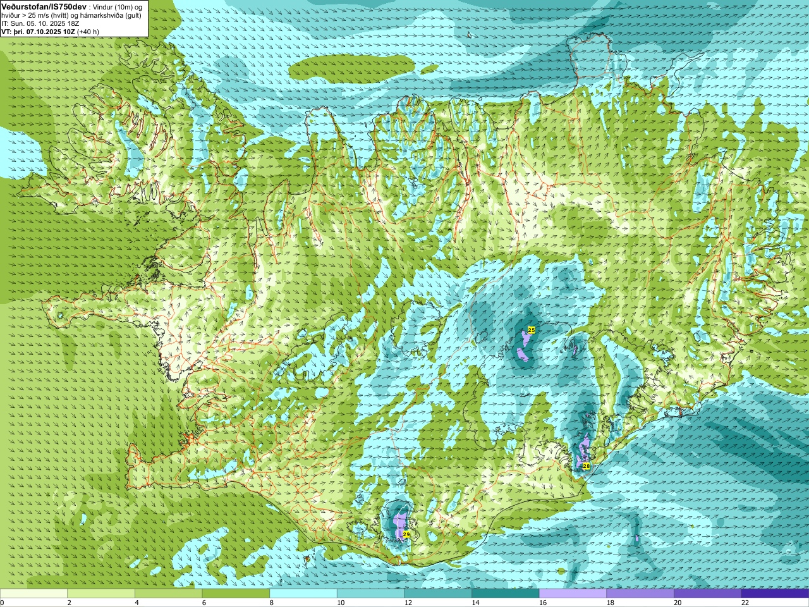Click the yellow gust label 25
This screenshot has height=607, width=809.
click(x=532, y=330)
